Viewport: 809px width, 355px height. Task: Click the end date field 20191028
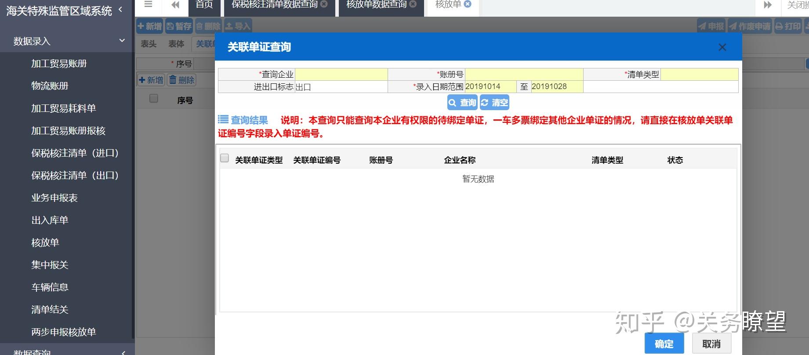[557, 86]
